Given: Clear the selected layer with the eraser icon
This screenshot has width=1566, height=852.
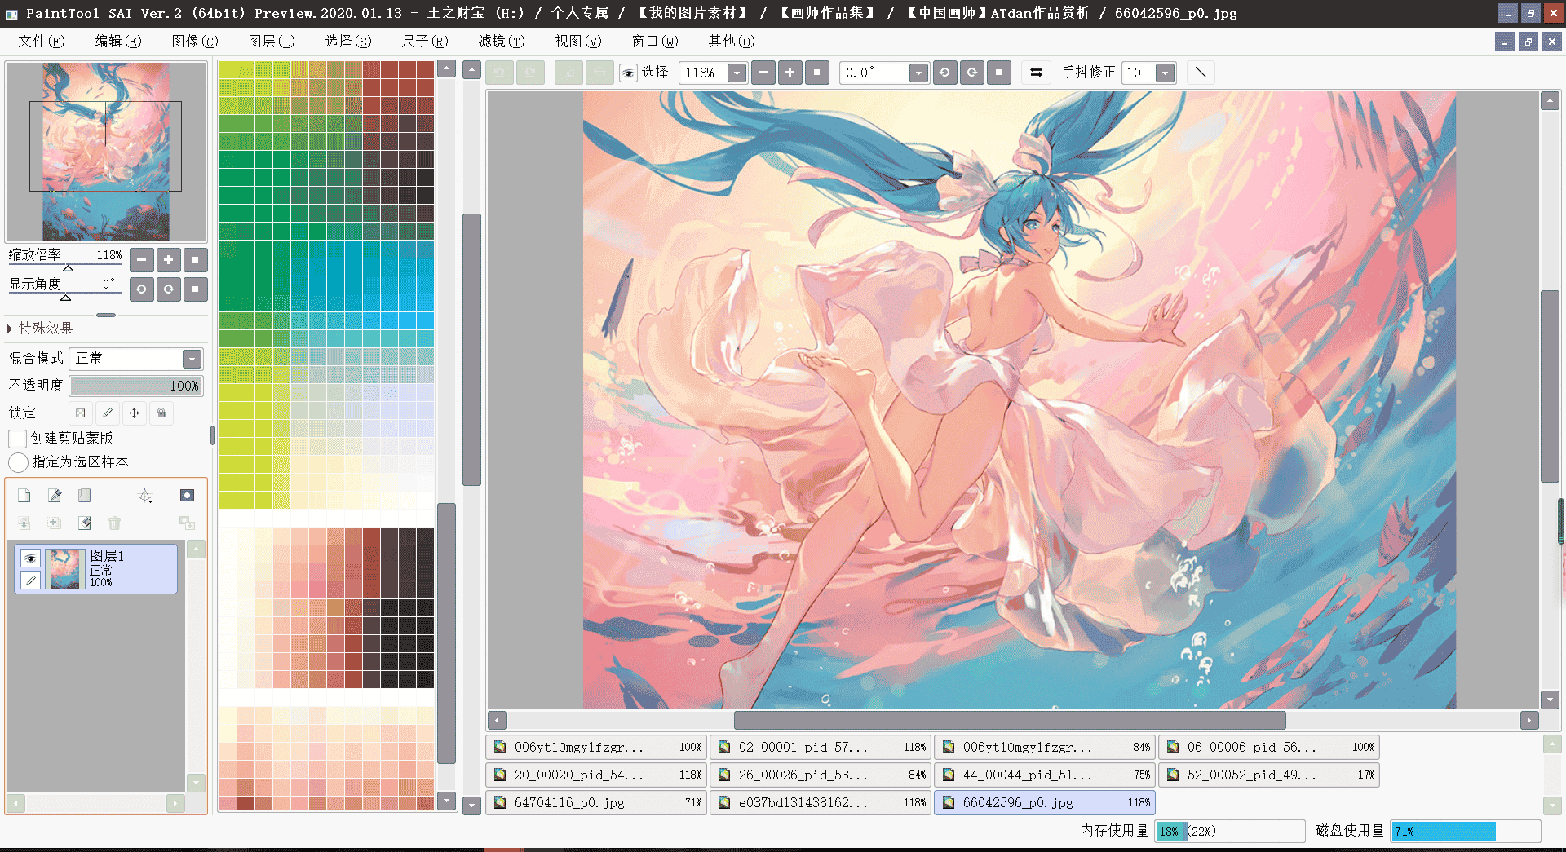Looking at the screenshot, I should [85, 523].
